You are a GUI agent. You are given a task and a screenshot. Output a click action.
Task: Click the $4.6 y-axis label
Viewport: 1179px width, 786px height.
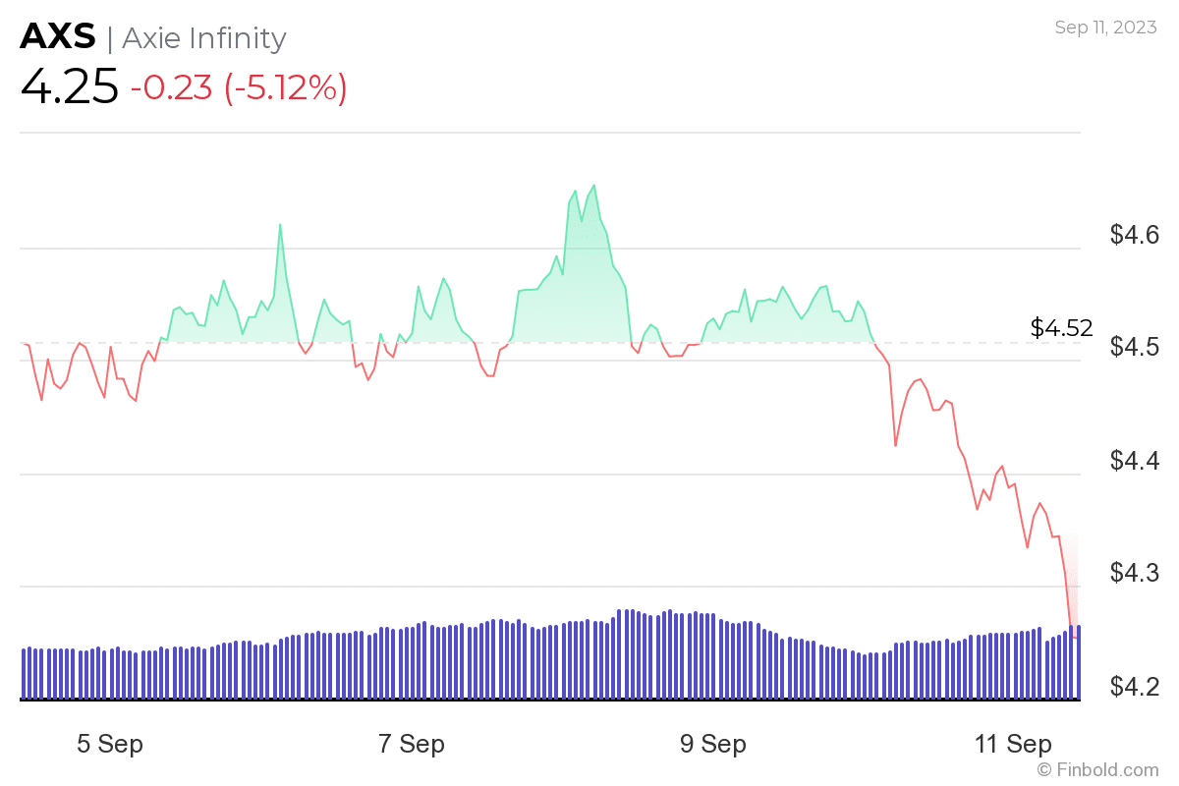pos(1135,235)
